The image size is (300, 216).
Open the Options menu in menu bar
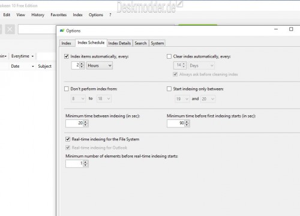(96, 15)
